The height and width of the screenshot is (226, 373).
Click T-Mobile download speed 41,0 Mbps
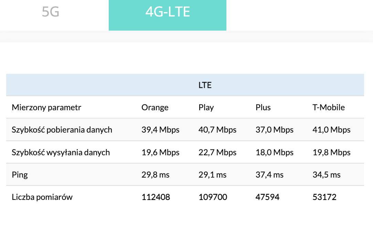331,130
